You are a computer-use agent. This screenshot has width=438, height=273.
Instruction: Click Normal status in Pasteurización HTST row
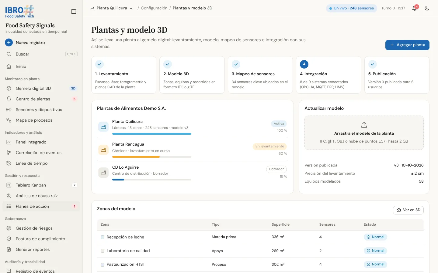pos(375,264)
